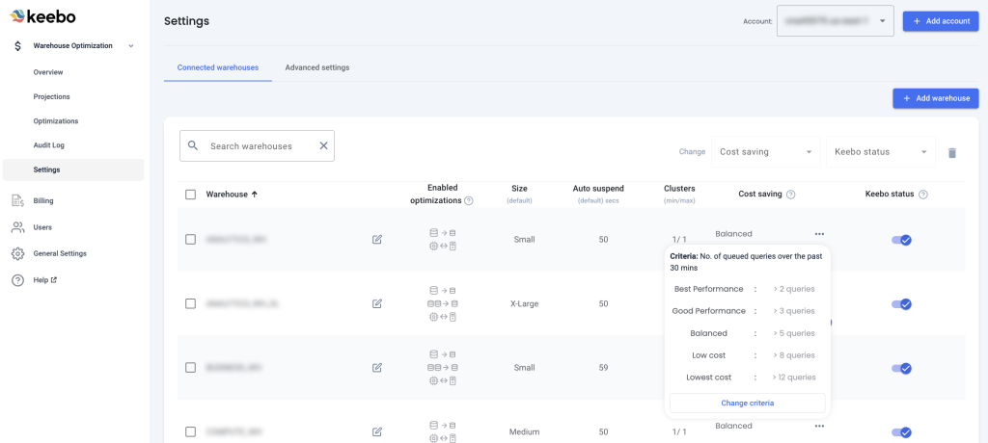988x443 pixels.
Task: Check the select-all warehouses checkbox
Action: 190,195
